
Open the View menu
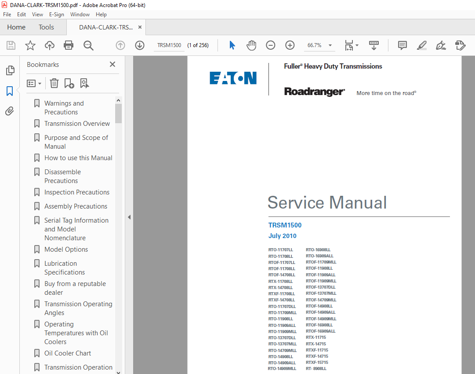[x=37, y=14]
